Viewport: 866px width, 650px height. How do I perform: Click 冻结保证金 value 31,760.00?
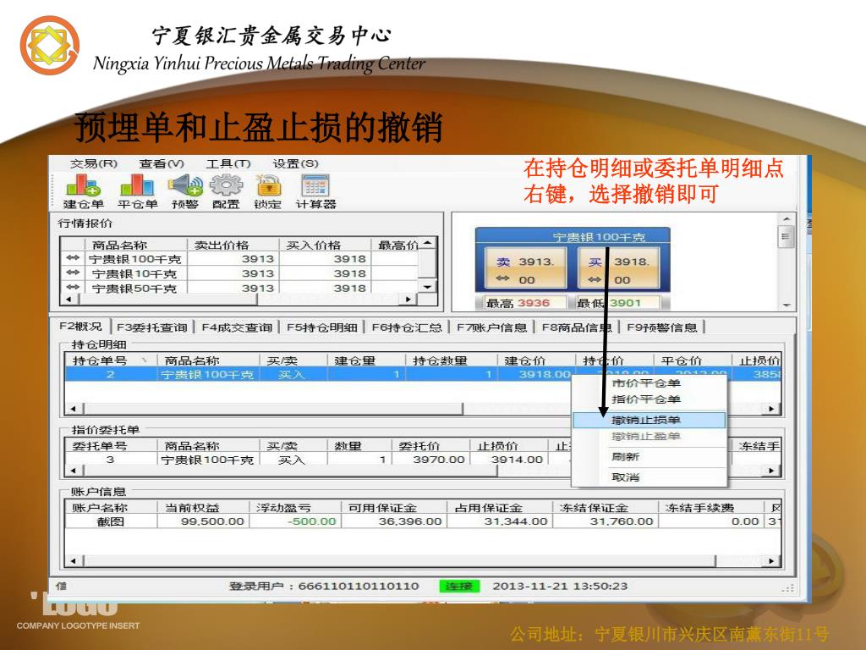click(x=606, y=521)
